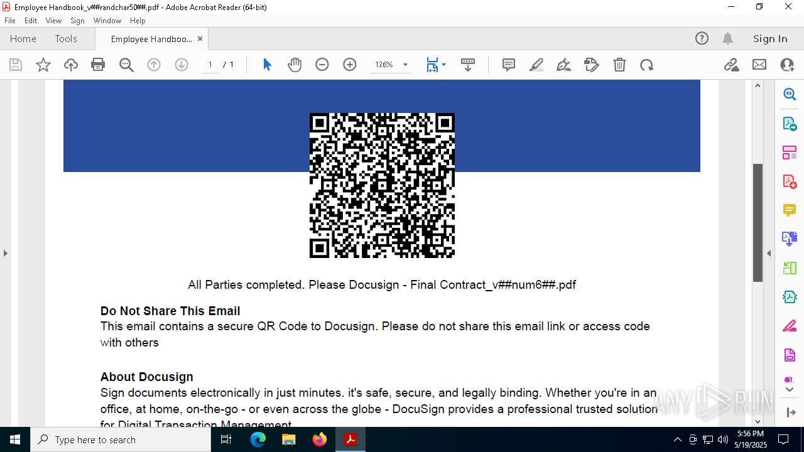
Task: Click the stamp/sign document icon
Action: click(x=591, y=65)
